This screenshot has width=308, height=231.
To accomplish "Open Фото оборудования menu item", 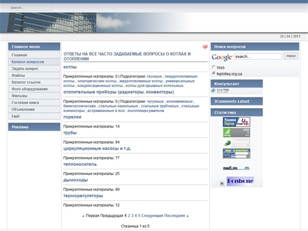I will (x=34, y=89).
